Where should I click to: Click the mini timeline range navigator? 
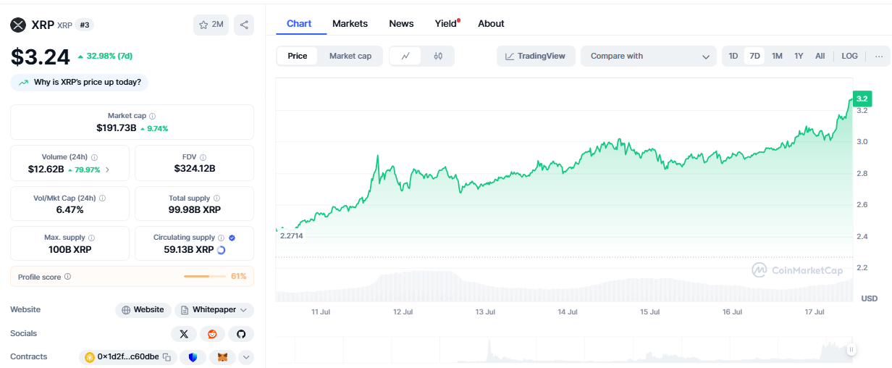(x=564, y=350)
